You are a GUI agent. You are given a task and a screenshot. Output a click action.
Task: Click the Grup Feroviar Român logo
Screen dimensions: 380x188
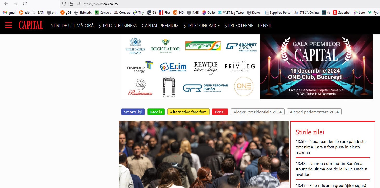click(x=205, y=88)
